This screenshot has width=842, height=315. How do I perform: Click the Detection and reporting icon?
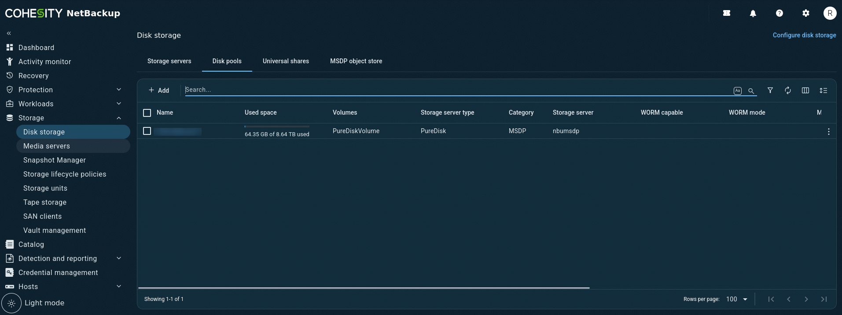click(x=10, y=258)
